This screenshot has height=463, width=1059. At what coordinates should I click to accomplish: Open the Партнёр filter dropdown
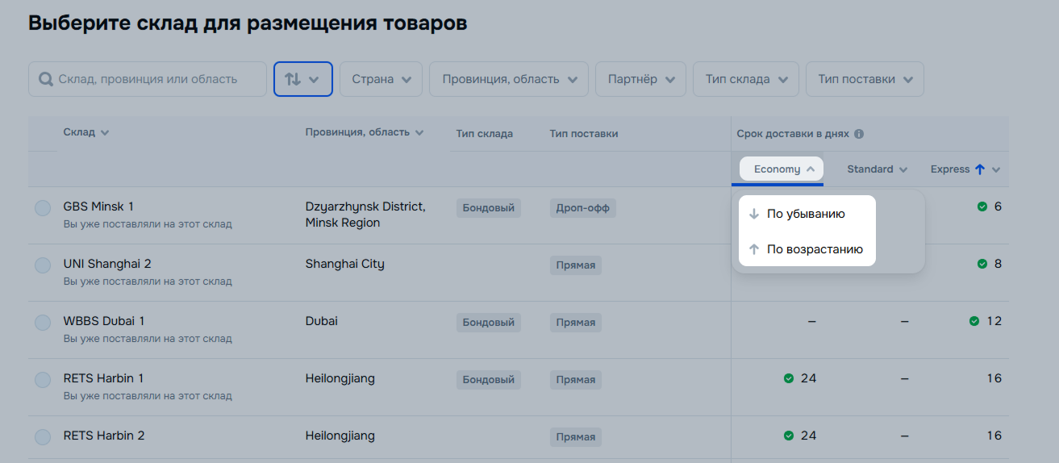point(640,79)
